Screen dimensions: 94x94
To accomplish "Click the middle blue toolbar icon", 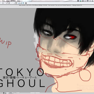I will (21, 3).
